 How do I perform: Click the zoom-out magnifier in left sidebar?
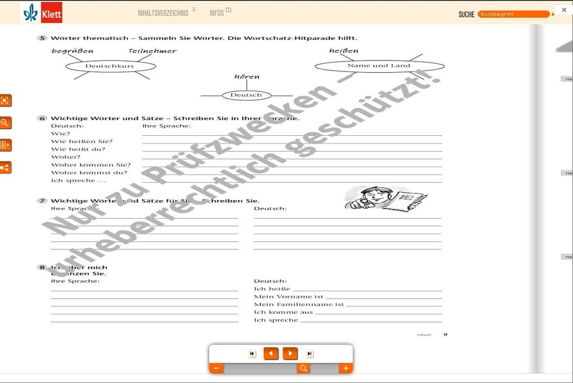pos(5,122)
